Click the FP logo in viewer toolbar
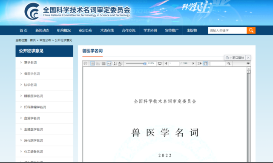The image size is (273, 163). click(x=248, y=63)
